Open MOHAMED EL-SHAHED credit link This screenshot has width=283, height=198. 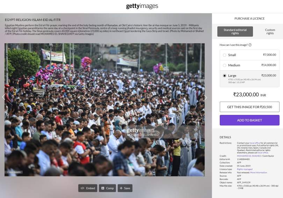pyautogui.click(x=249, y=156)
